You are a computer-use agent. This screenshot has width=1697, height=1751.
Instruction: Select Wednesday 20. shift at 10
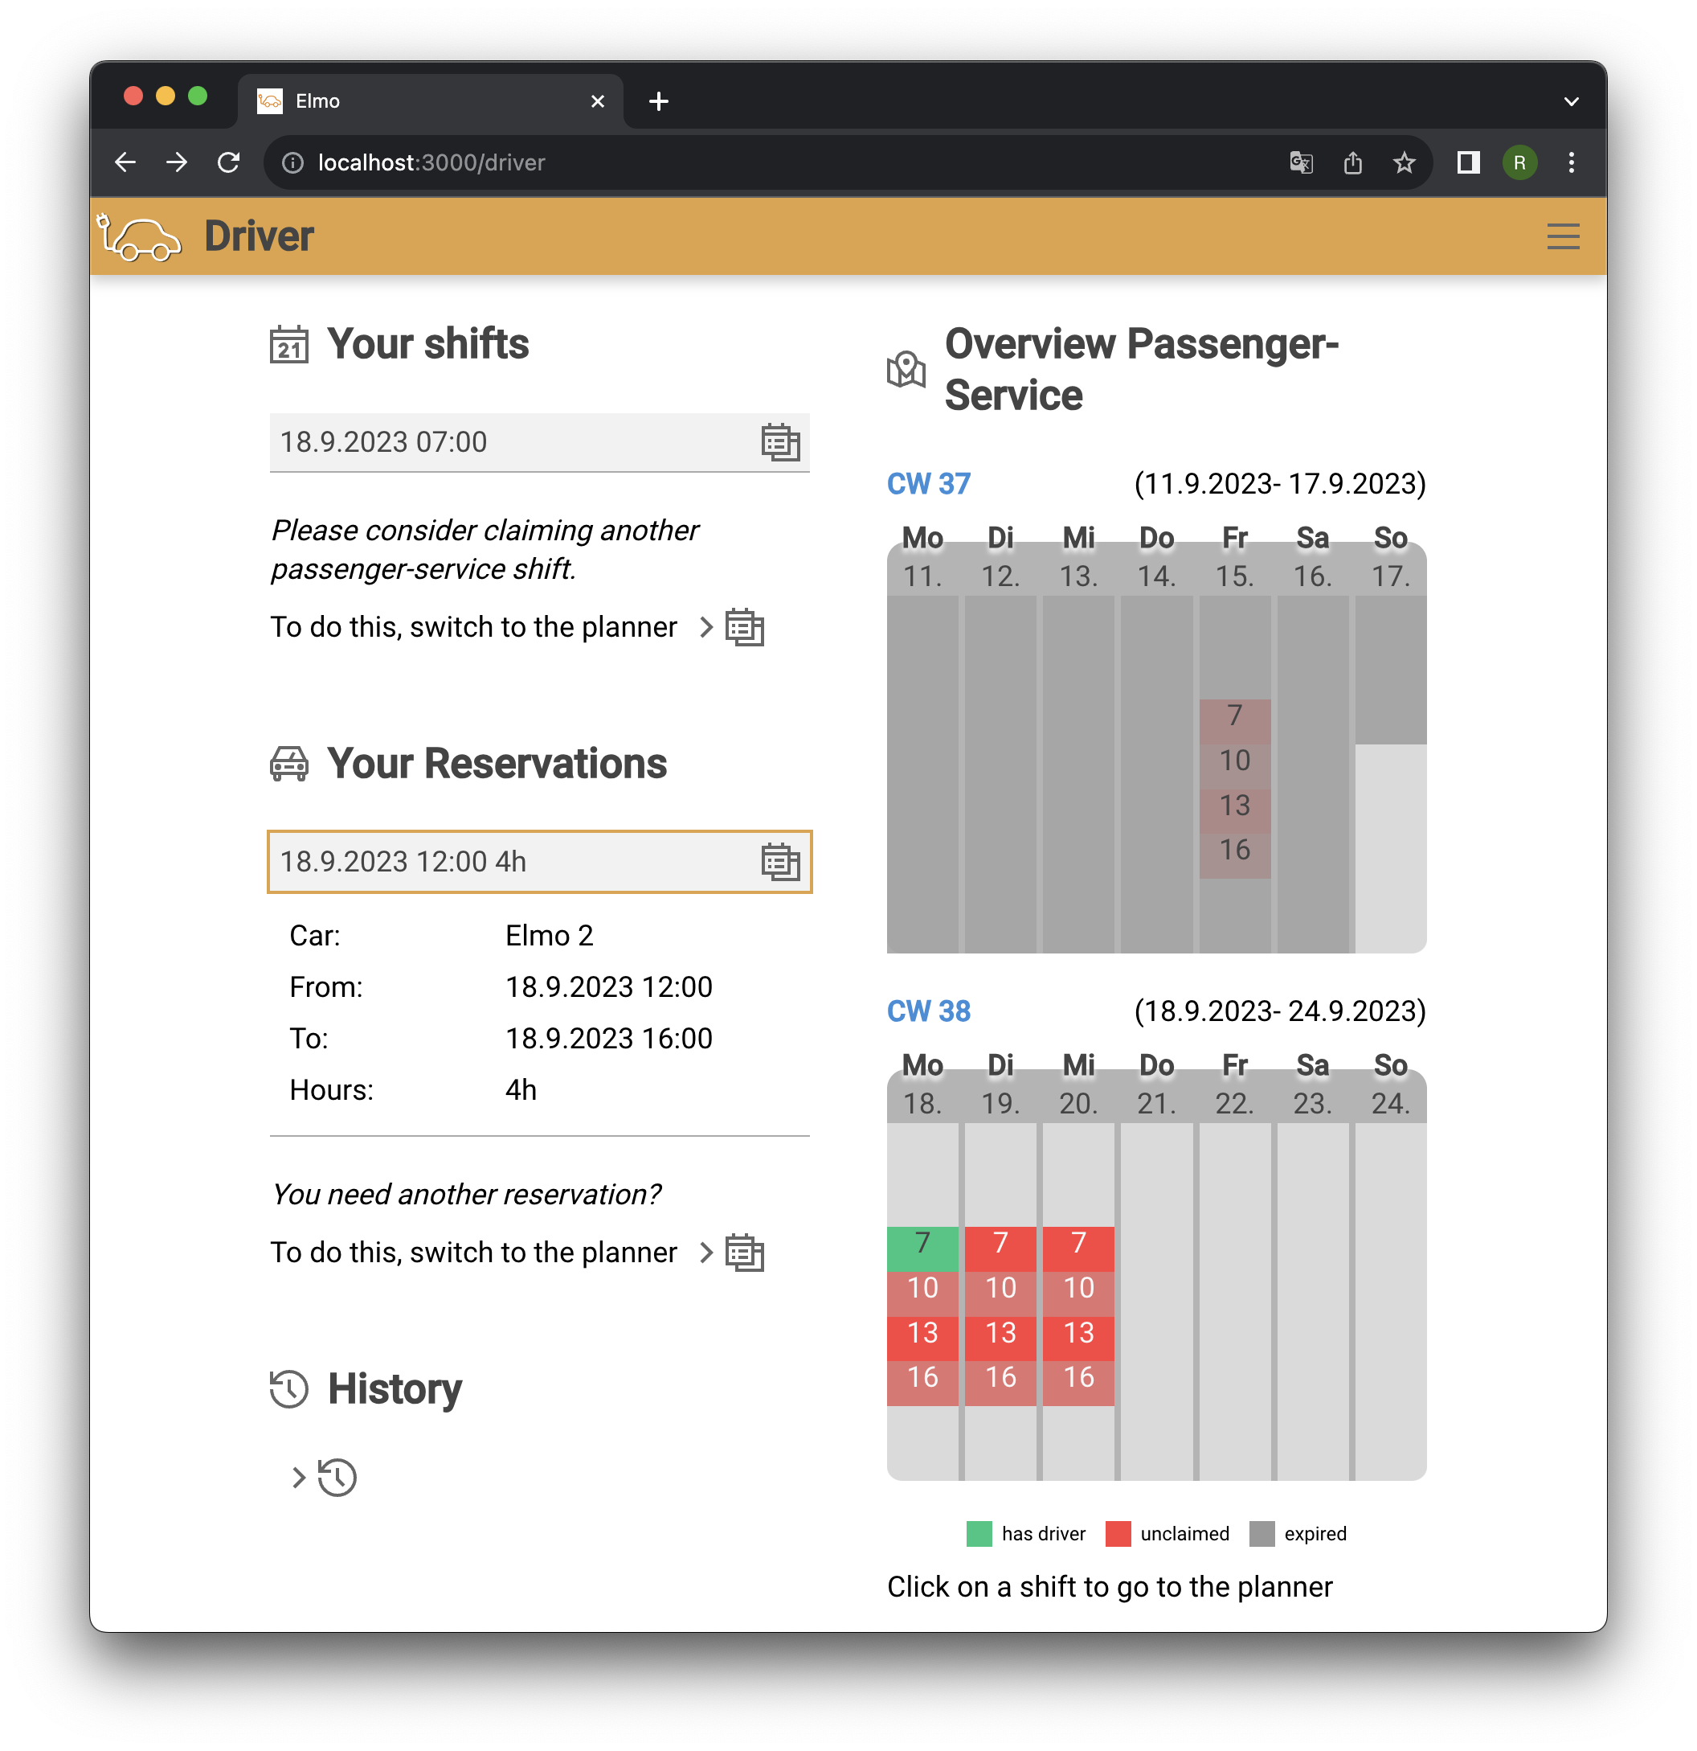click(x=1078, y=1294)
